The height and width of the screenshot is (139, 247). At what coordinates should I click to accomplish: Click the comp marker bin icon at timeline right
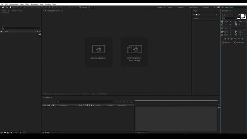coord(218,108)
